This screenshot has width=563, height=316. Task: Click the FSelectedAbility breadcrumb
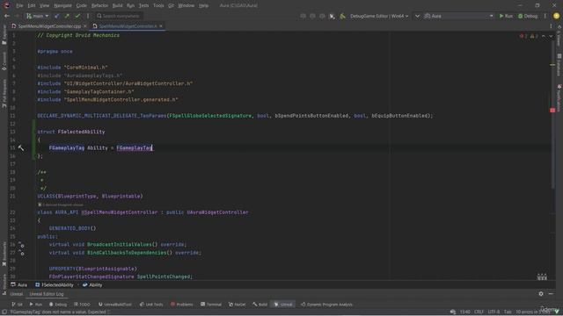tap(55, 284)
